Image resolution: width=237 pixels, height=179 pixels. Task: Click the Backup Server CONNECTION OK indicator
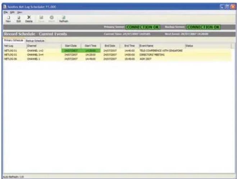click(204, 27)
